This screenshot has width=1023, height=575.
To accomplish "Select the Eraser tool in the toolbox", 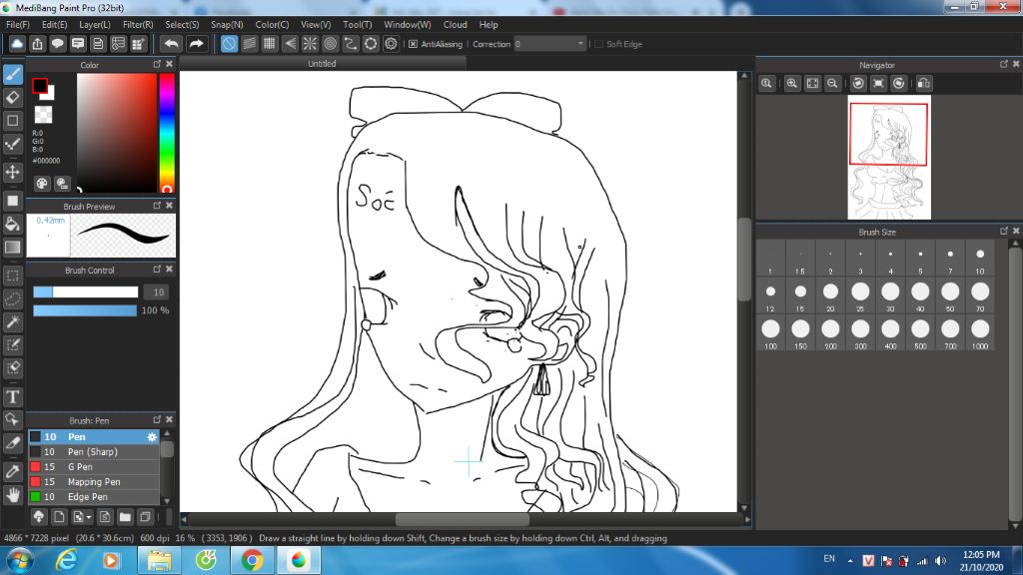I will click(13, 98).
